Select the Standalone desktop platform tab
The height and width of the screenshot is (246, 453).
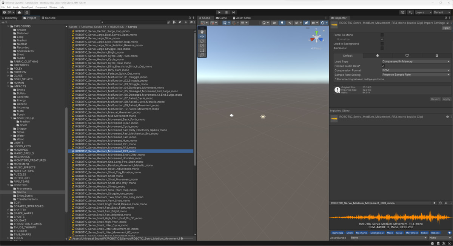click(x=407, y=56)
